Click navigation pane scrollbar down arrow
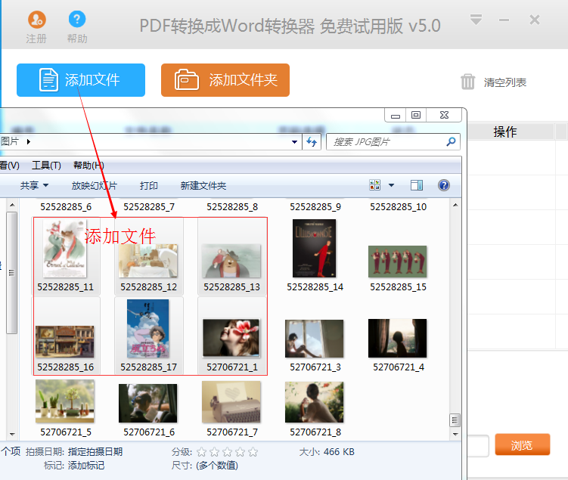568x480 pixels. [x=12, y=434]
